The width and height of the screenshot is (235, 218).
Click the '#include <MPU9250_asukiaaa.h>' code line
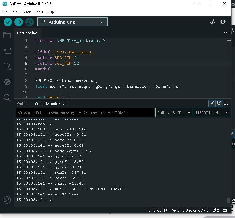coord(70,40)
